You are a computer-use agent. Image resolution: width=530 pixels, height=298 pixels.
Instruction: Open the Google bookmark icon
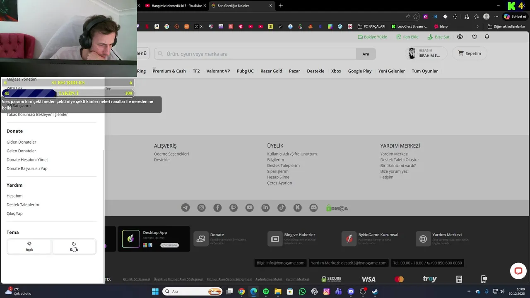click(x=166, y=26)
